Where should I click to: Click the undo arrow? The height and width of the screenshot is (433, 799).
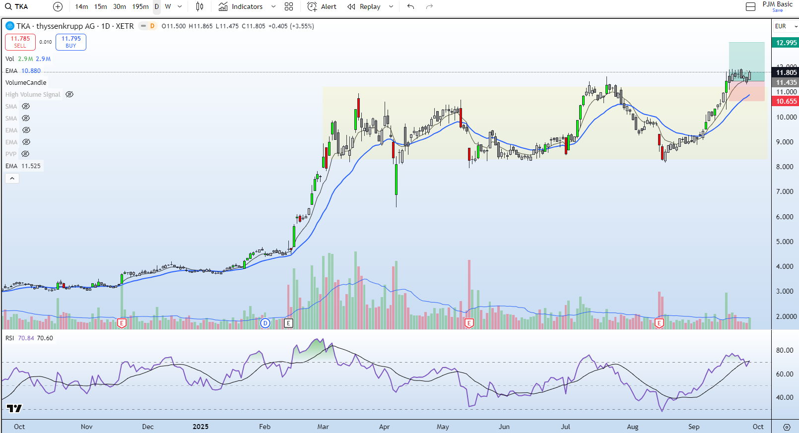[410, 6]
